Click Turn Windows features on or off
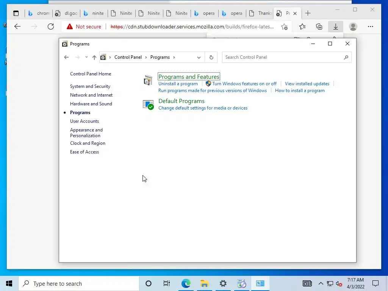The width and height of the screenshot is (388, 291). [x=244, y=84]
